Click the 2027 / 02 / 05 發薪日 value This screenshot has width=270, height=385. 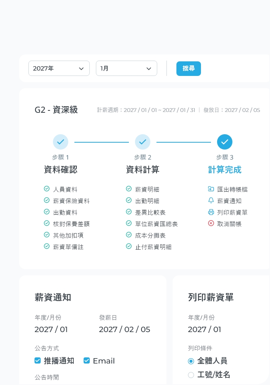[125, 329]
